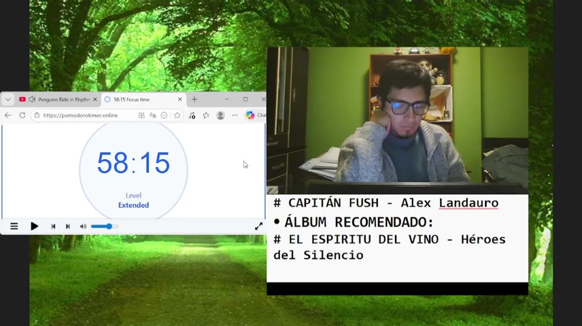582x326 pixels.
Task: Click the CAPITÁN FUSH - Alex Landauro text
Action: coord(386,203)
